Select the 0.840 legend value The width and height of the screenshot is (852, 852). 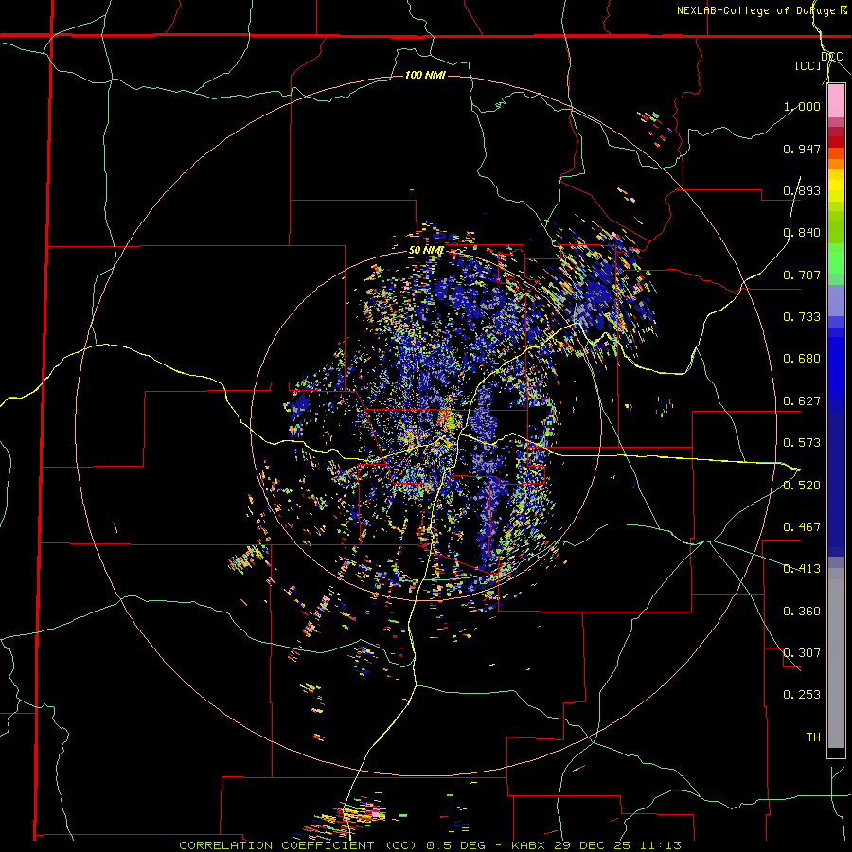click(x=802, y=233)
